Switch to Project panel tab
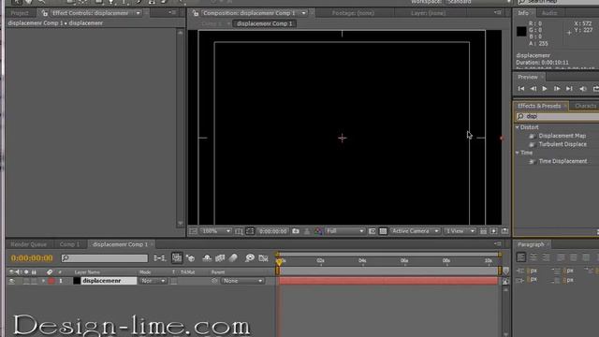This screenshot has width=599, height=337. coord(19,13)
